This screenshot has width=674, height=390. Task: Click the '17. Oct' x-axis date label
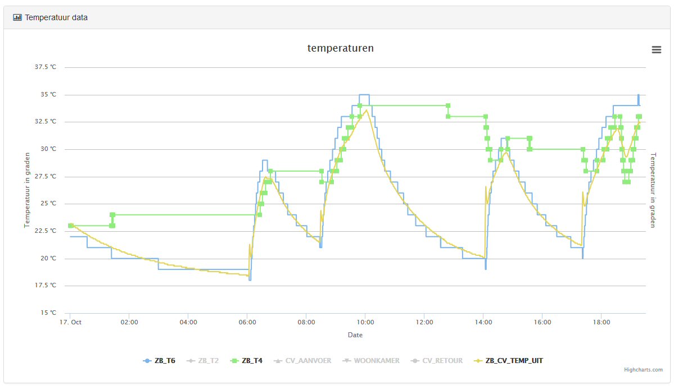[x=70, y=323]
